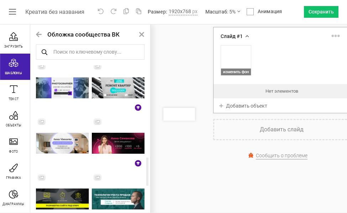Click the redo arrow icon
The width and height of the screenshot is (347, 213).
[114, 11]
